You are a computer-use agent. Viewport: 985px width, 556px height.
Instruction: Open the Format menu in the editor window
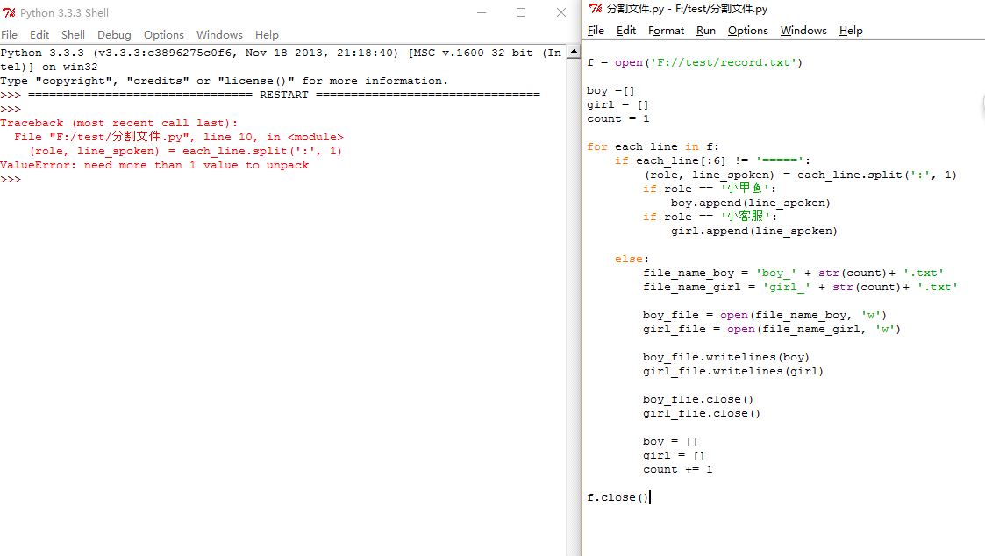pyautogui.click(x=666, y=31)
